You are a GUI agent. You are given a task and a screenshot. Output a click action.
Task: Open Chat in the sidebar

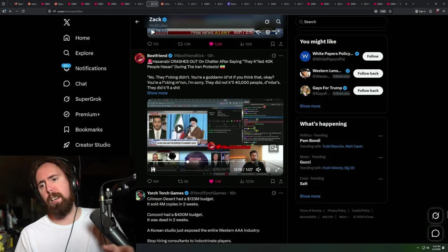[75, 84]
